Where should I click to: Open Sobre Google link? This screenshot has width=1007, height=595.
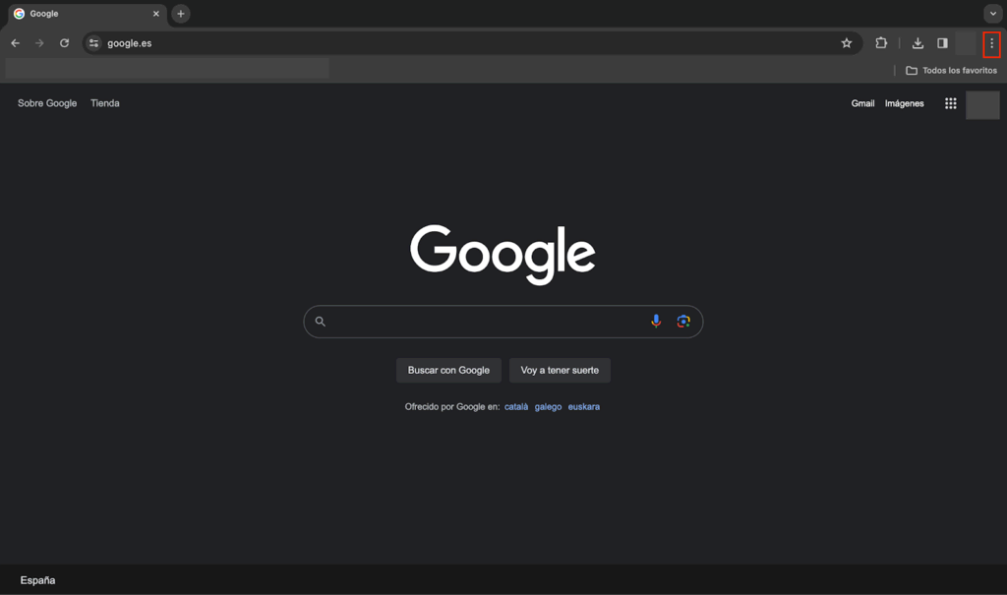tap(47, 103)
